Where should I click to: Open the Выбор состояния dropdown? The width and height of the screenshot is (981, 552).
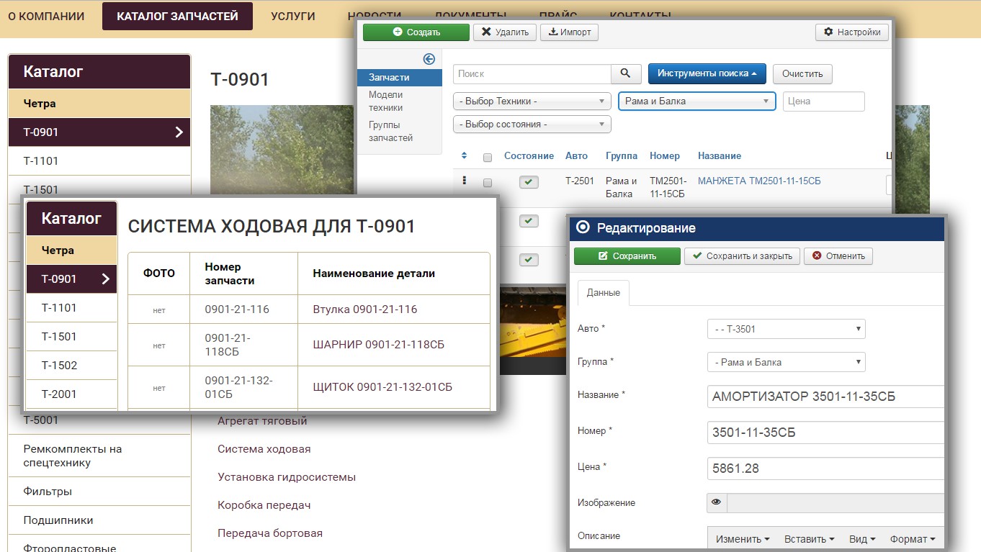(532, 125)
